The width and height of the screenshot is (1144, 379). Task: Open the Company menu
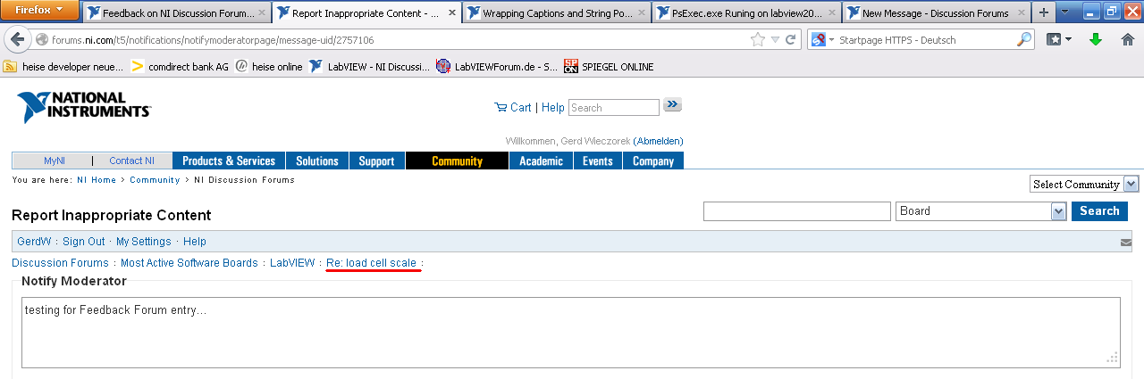(653, 161)
